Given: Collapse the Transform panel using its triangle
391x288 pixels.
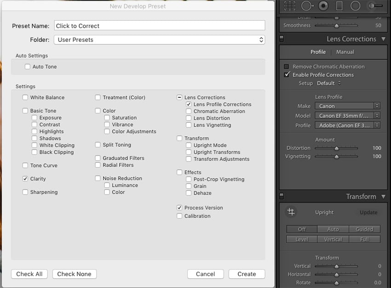Looking at the screenshot, I should tap(383, 196).
